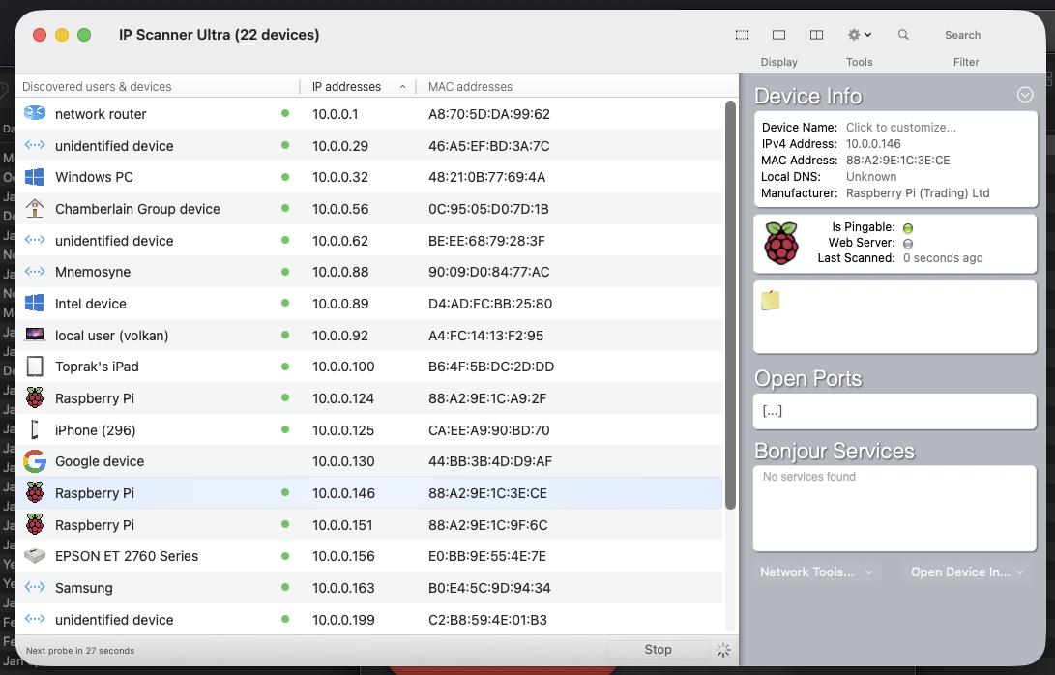Click the network router icon
This screenshot has width=1055, height=675.
click(34, 113)
